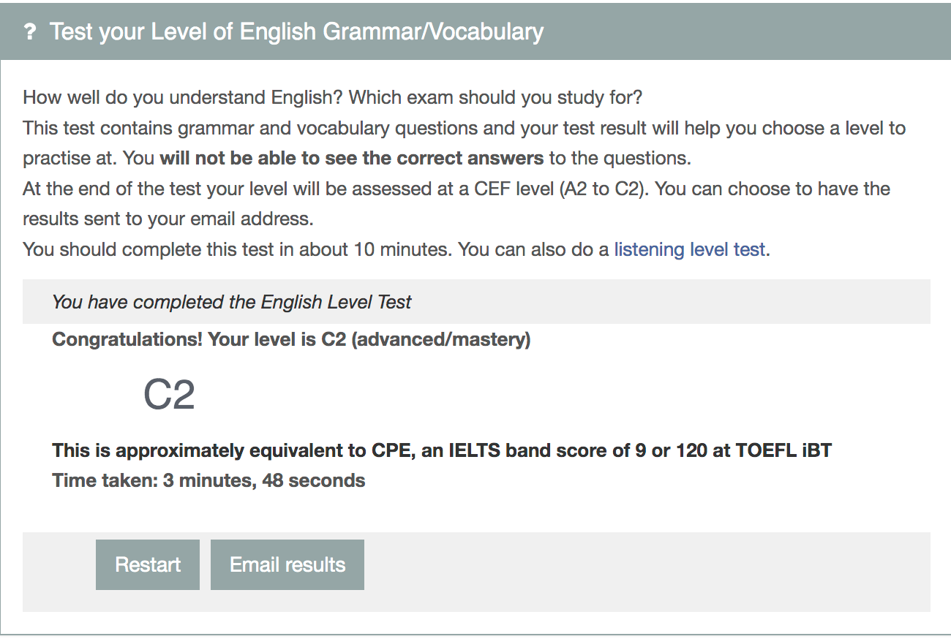The image size is (951, 639).
Task: Click the Email results button
Action: click(287, 564)
